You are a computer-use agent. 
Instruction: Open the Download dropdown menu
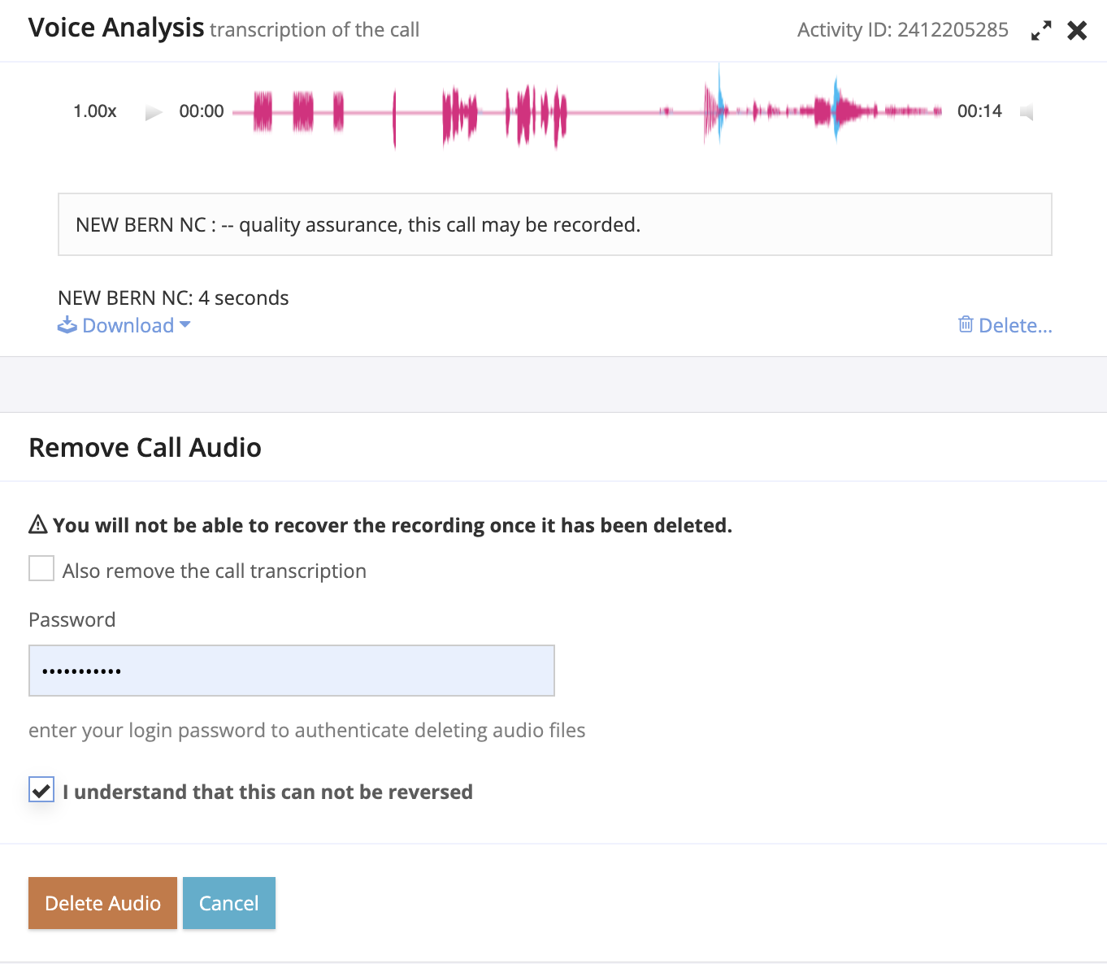124,325
